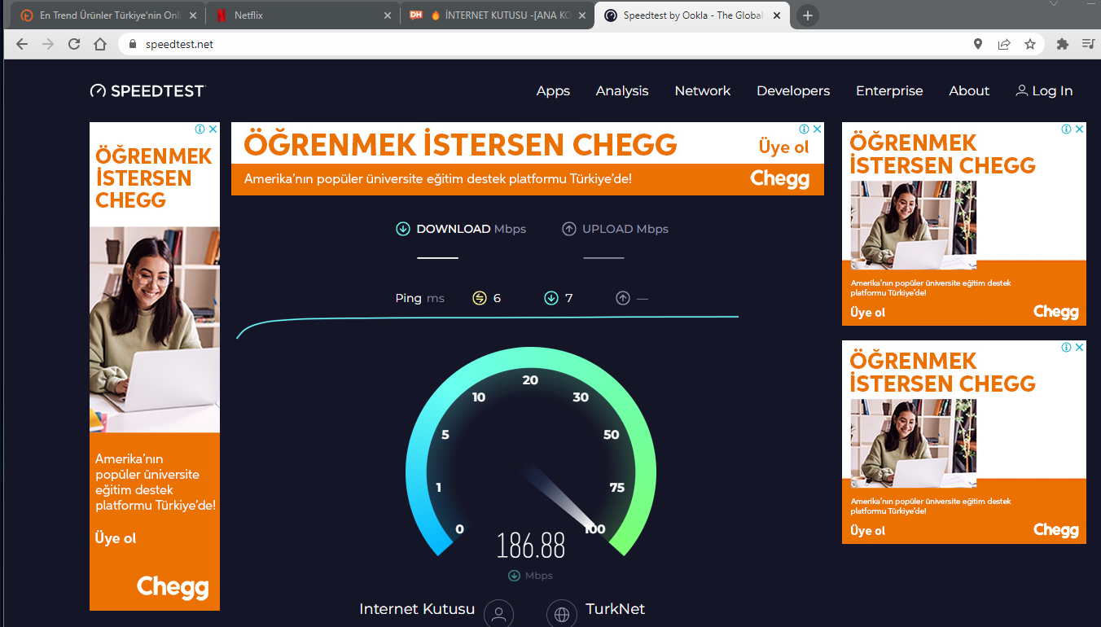1101x627 pixels.
Task: Open the media control playlist icon
Action: [1088, 44]
